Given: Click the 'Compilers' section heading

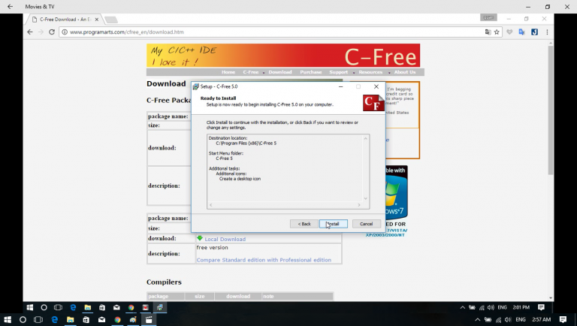Looking at the screenshot, I should coord(164,282).
